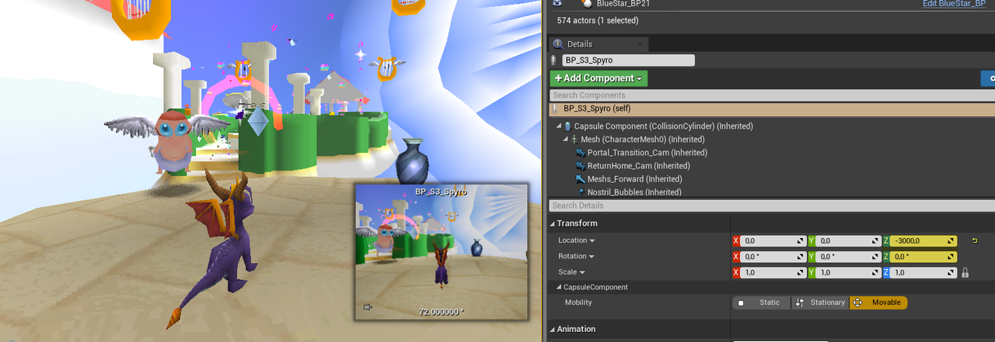Collapse the Animation section
The width and height of the screenshot is (995, 342).
553,329
